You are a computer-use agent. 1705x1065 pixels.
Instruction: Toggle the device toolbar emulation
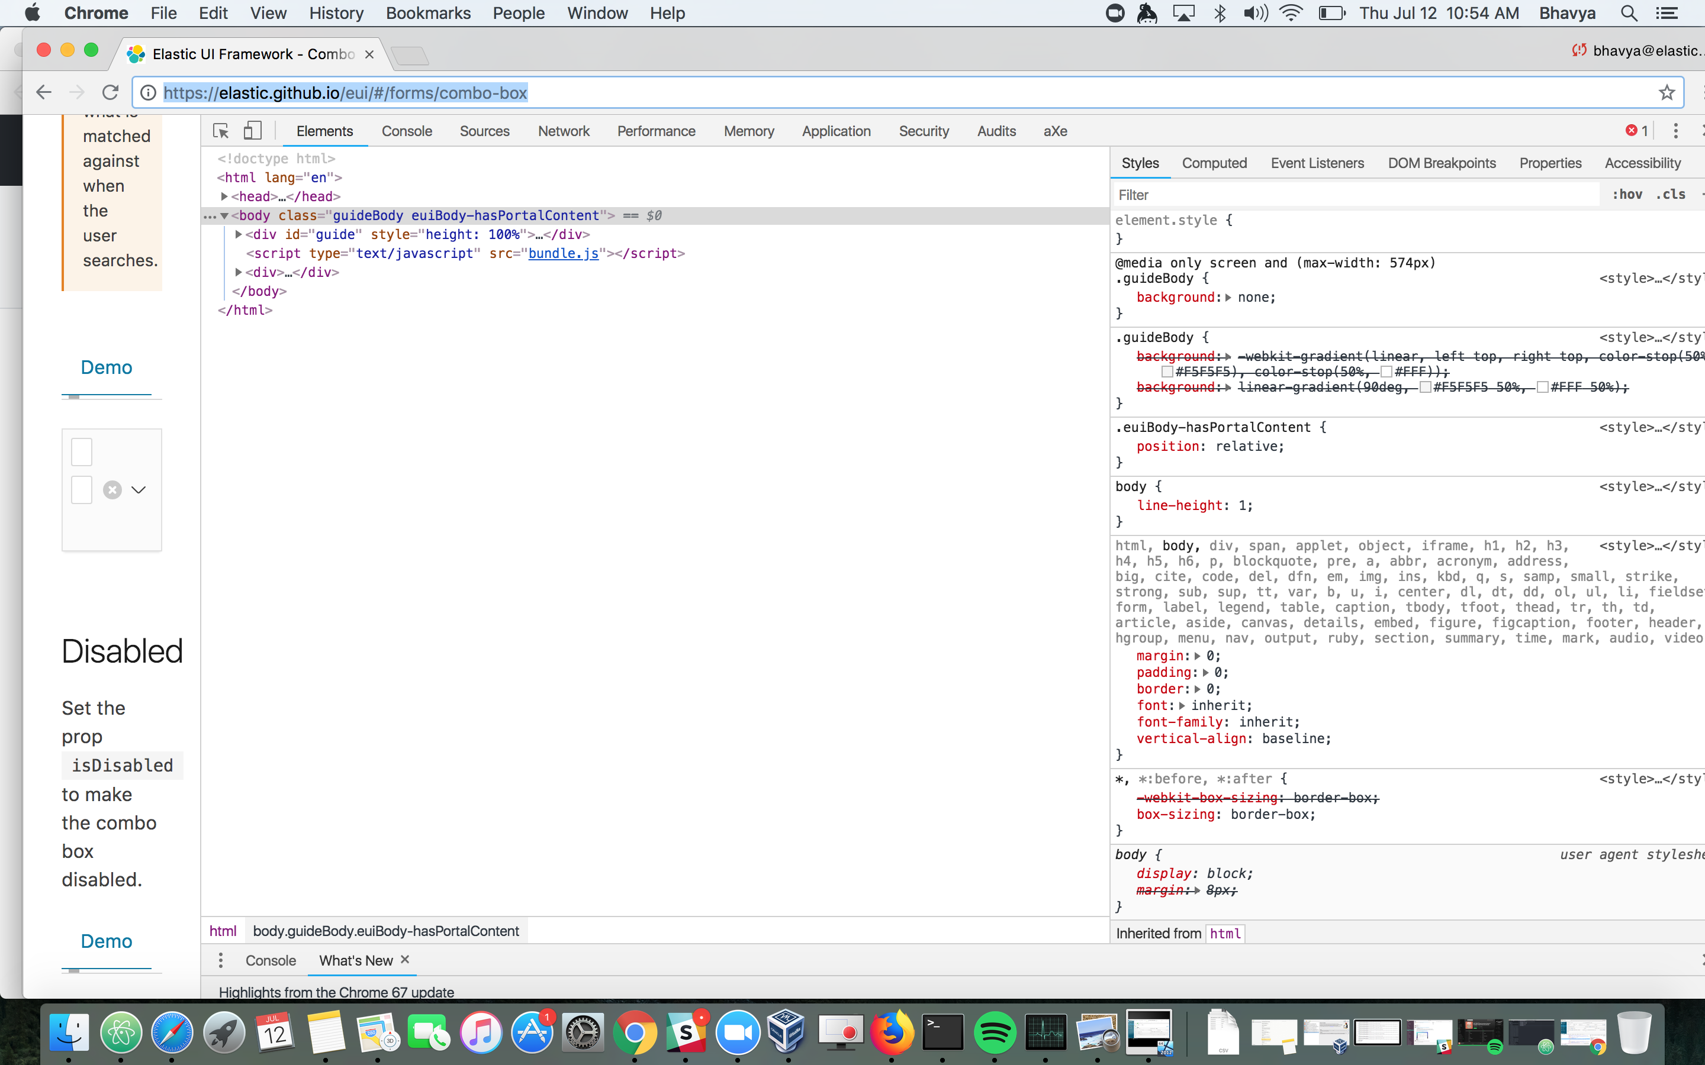pos(252,131)
